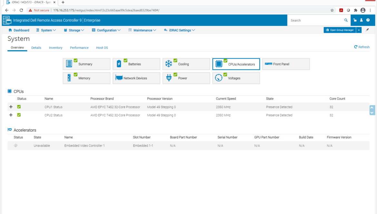The width and height of the screenshot is (377, 214).
Task: Click the CPUs section chip icon
Action: 10,91
